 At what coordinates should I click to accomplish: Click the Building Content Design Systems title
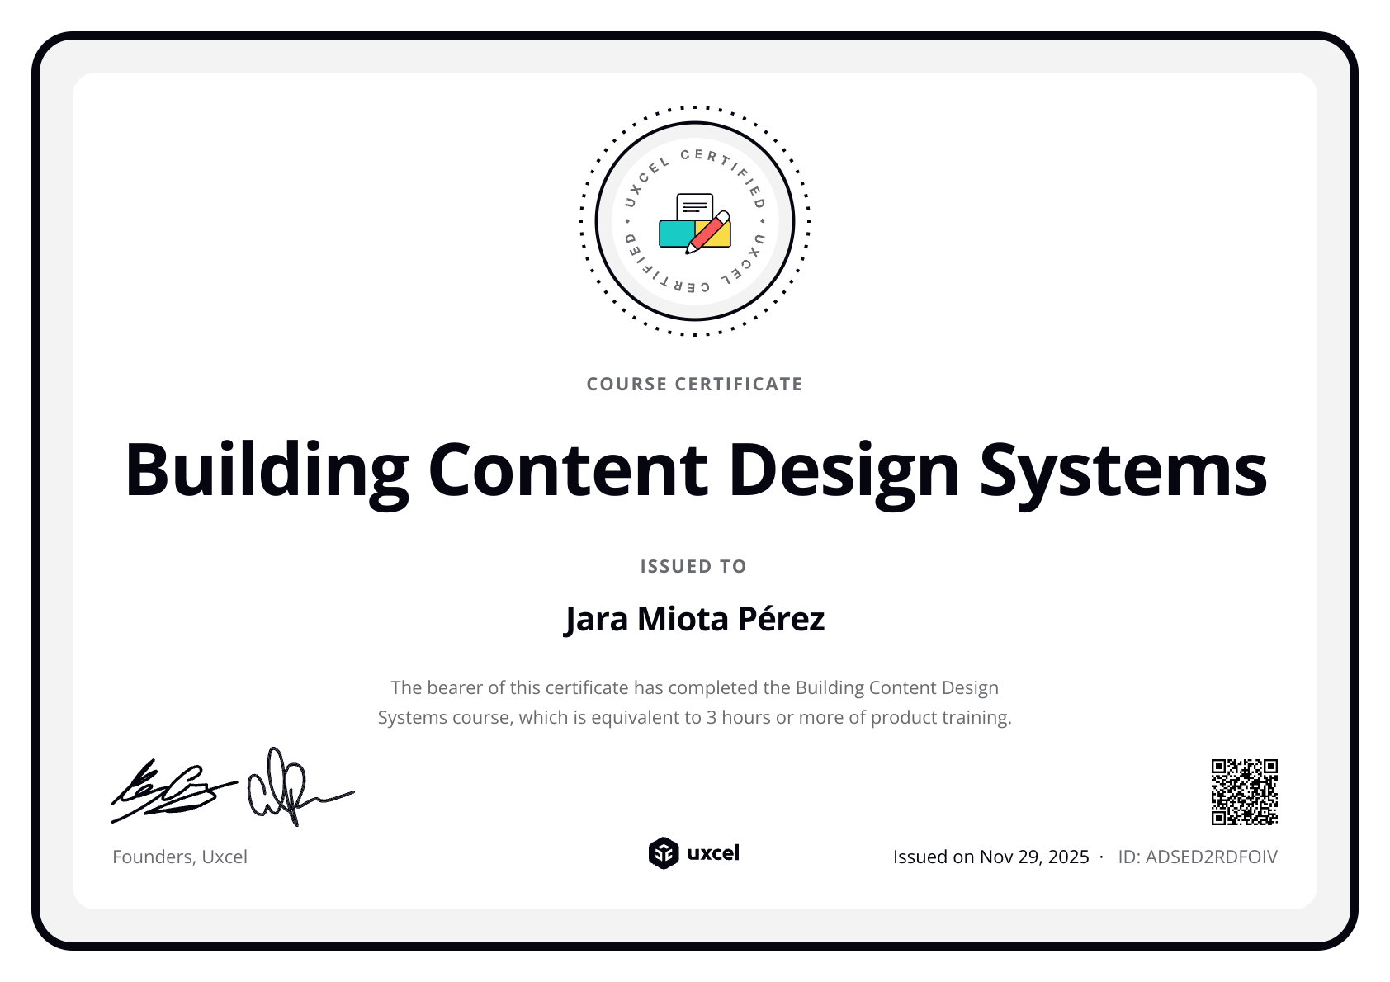[x=695, y=470]
